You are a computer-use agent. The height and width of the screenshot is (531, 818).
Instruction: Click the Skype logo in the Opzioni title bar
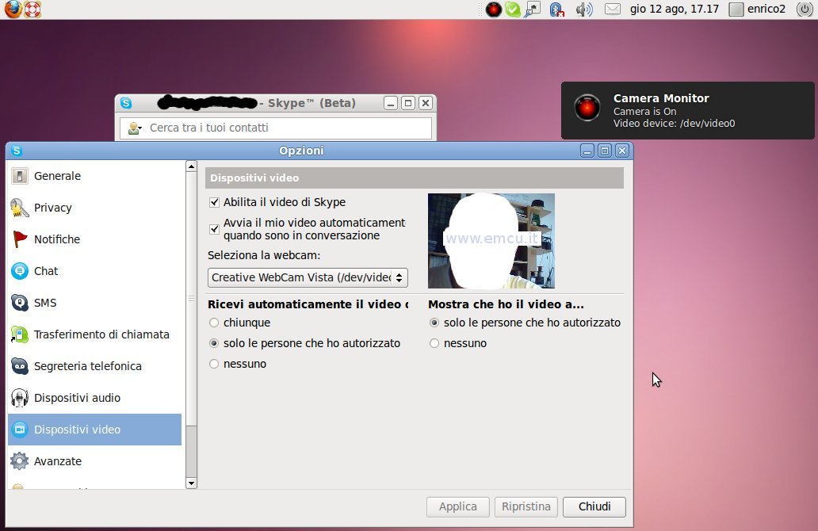coord(17,151)
